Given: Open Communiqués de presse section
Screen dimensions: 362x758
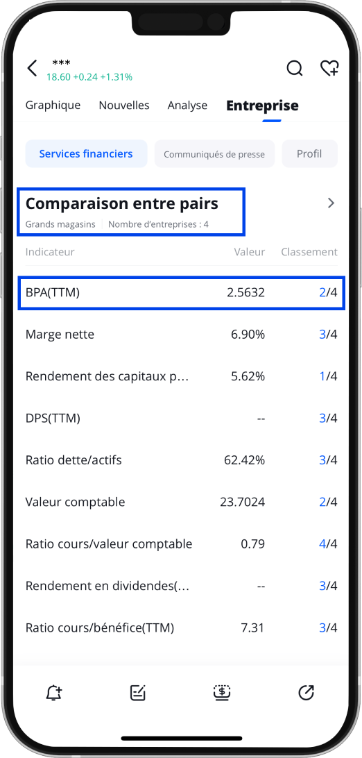Looking at the screenshot, I should click(214, 154).
